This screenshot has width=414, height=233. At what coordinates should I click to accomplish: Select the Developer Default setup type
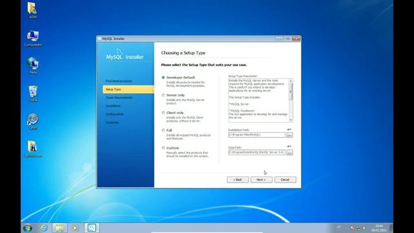click(x=163, y=78)
